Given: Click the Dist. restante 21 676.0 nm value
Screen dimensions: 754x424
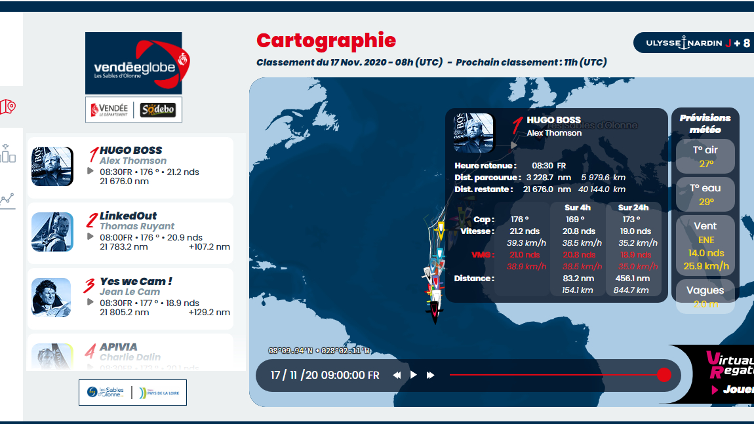Looking at the screenshot, I should pyautogui.click(x=547, y=189).
